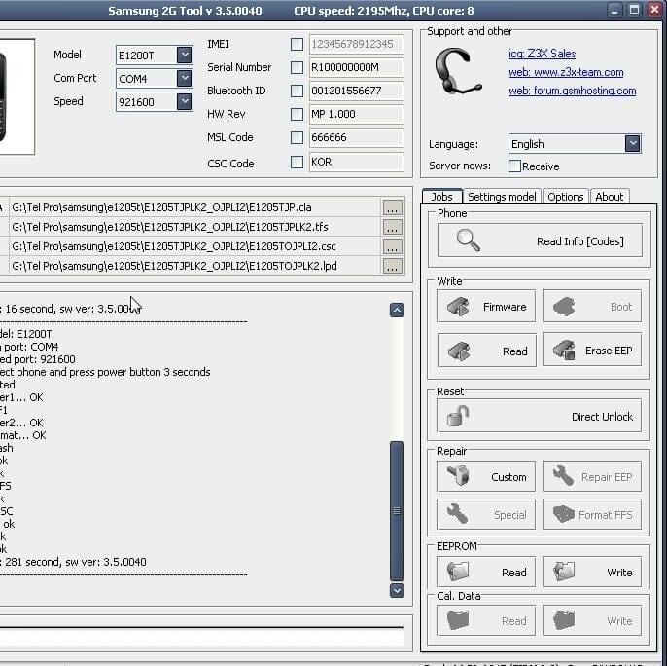Click the Write Firmware chip icon
Viewport: 667px width, 666px height.
pyautogui.click(x=458, y=307)
